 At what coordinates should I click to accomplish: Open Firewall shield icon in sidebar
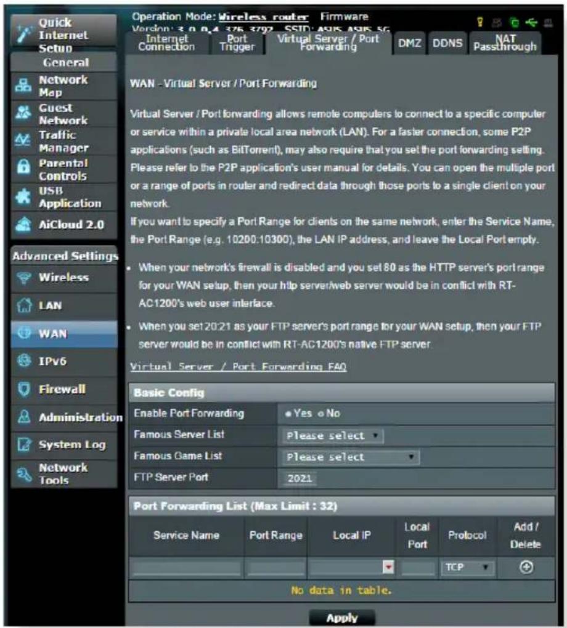pyautogui.click(x=24, y=389)
